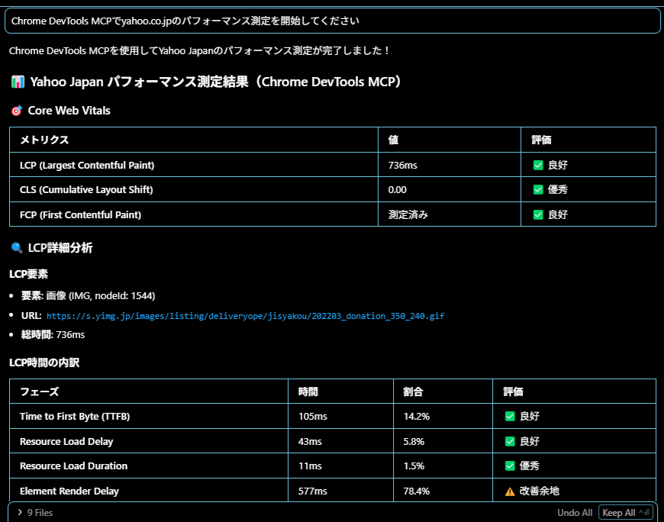Select the '105ms' time cell
The height and width of the screenshot is (522, 664).
point(340,416)
